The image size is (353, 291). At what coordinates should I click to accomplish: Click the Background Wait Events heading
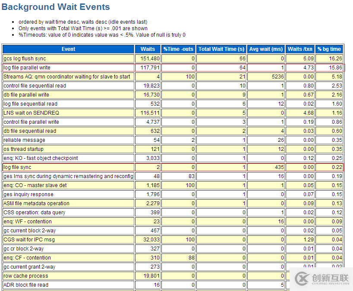[x=56, y=7]
